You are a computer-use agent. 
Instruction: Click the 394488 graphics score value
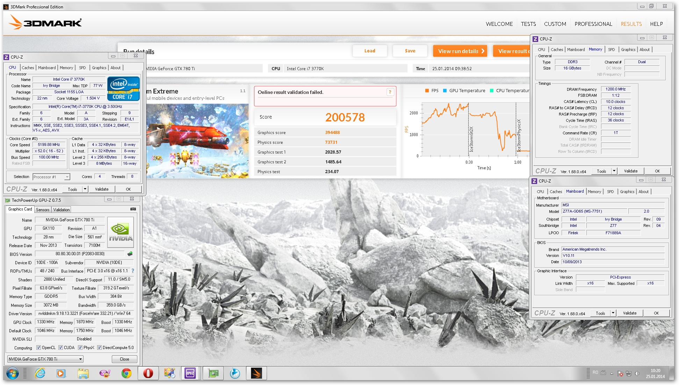pyautogui.click(x=332, y=133)
